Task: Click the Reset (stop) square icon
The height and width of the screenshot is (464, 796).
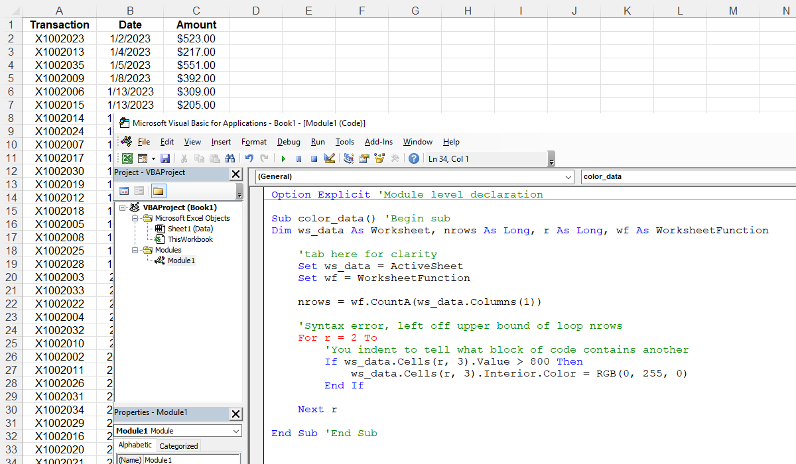Action: (x=314, y=158)
